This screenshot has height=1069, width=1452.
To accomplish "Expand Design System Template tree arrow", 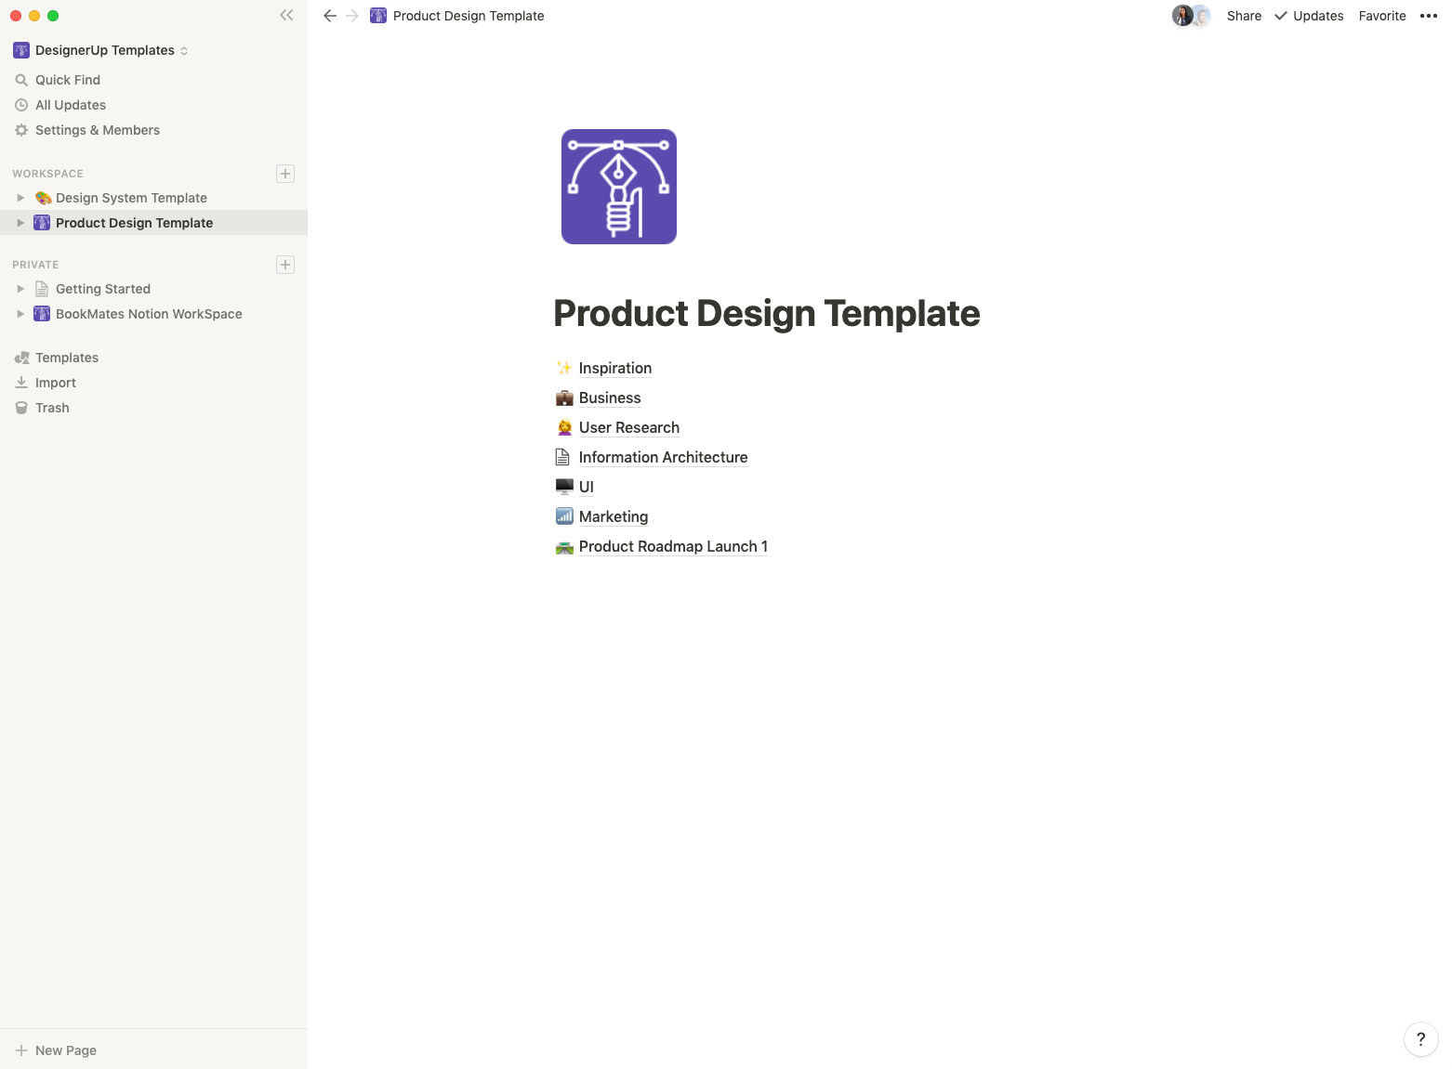I will click(20, 198).
